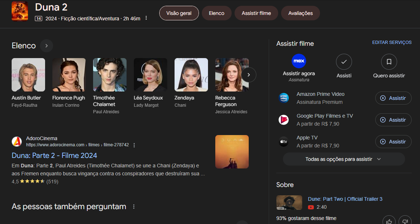The width and height of the screenshot is (420, 224).
Task: Click the Dune poster result thumbnail
Action: [232, 152]
